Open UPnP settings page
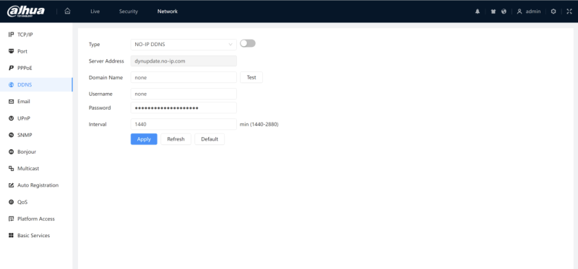 coord(36,118)
